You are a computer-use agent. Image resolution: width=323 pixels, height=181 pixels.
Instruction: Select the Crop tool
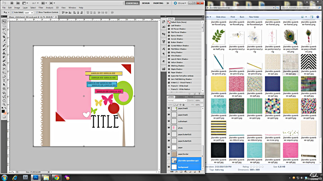(4, 37)
